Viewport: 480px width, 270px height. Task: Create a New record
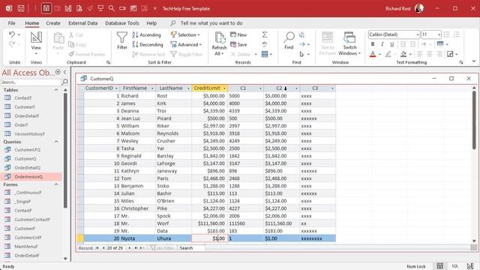[238, 35]
